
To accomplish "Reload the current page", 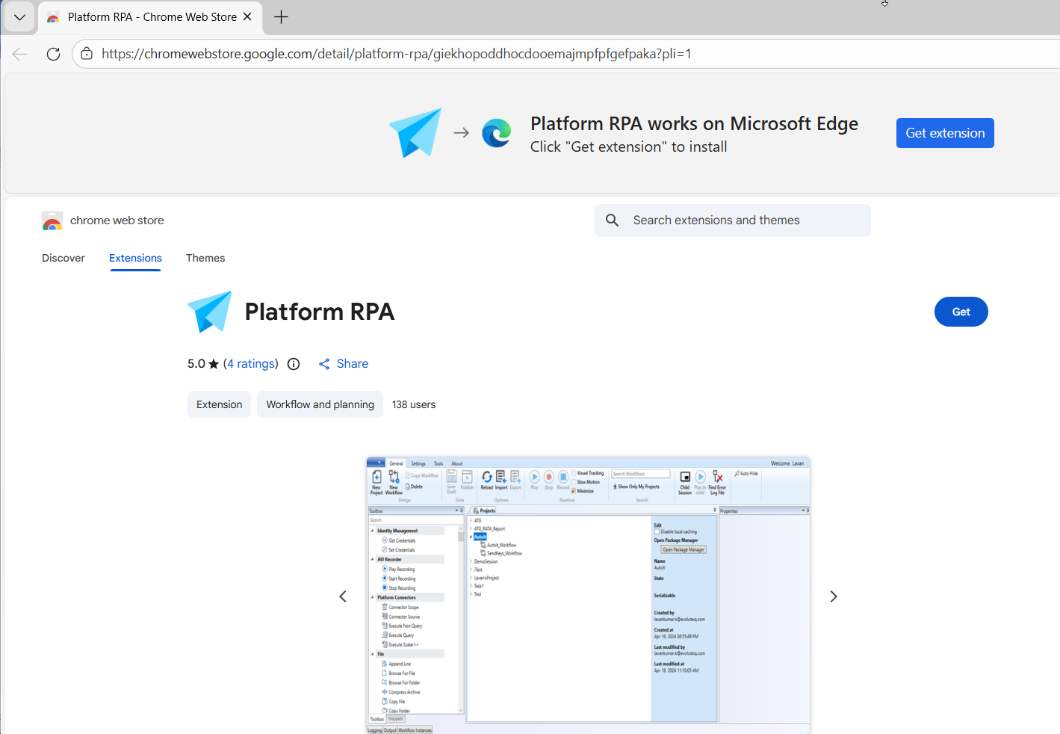I will (53, 54).
